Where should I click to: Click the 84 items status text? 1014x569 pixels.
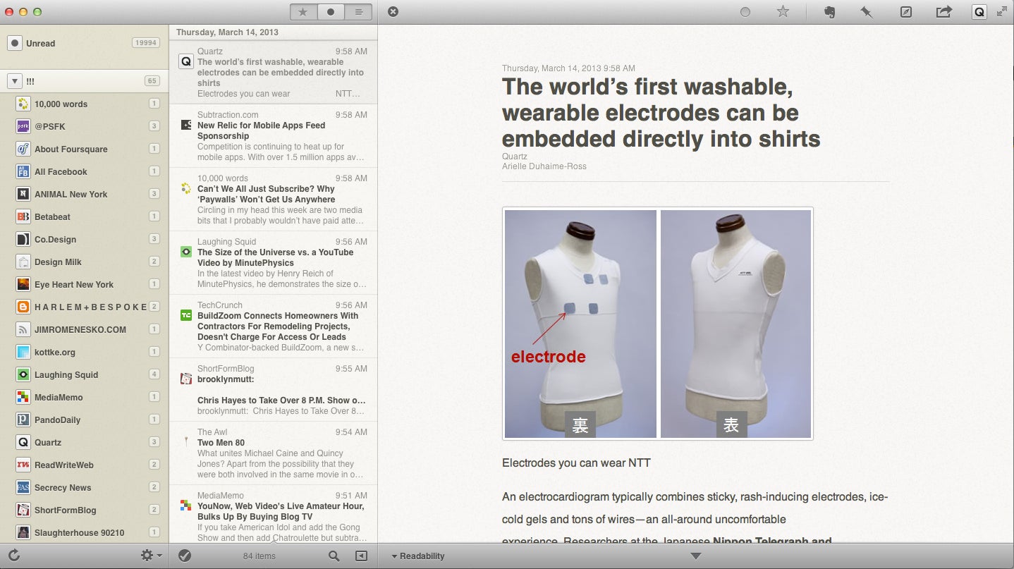point(259,556)
